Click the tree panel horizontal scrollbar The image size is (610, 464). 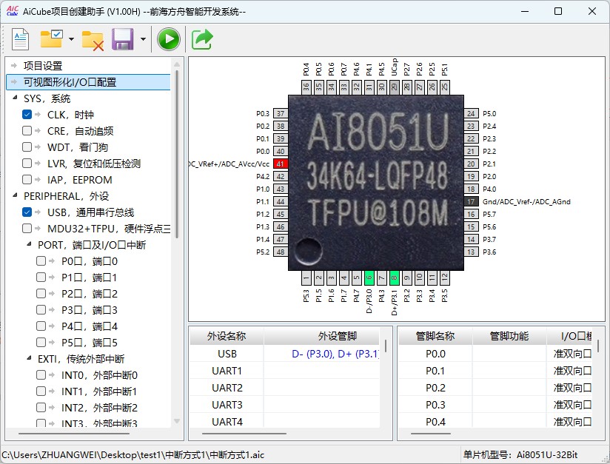pyautogui.click(x=74, y=433)
